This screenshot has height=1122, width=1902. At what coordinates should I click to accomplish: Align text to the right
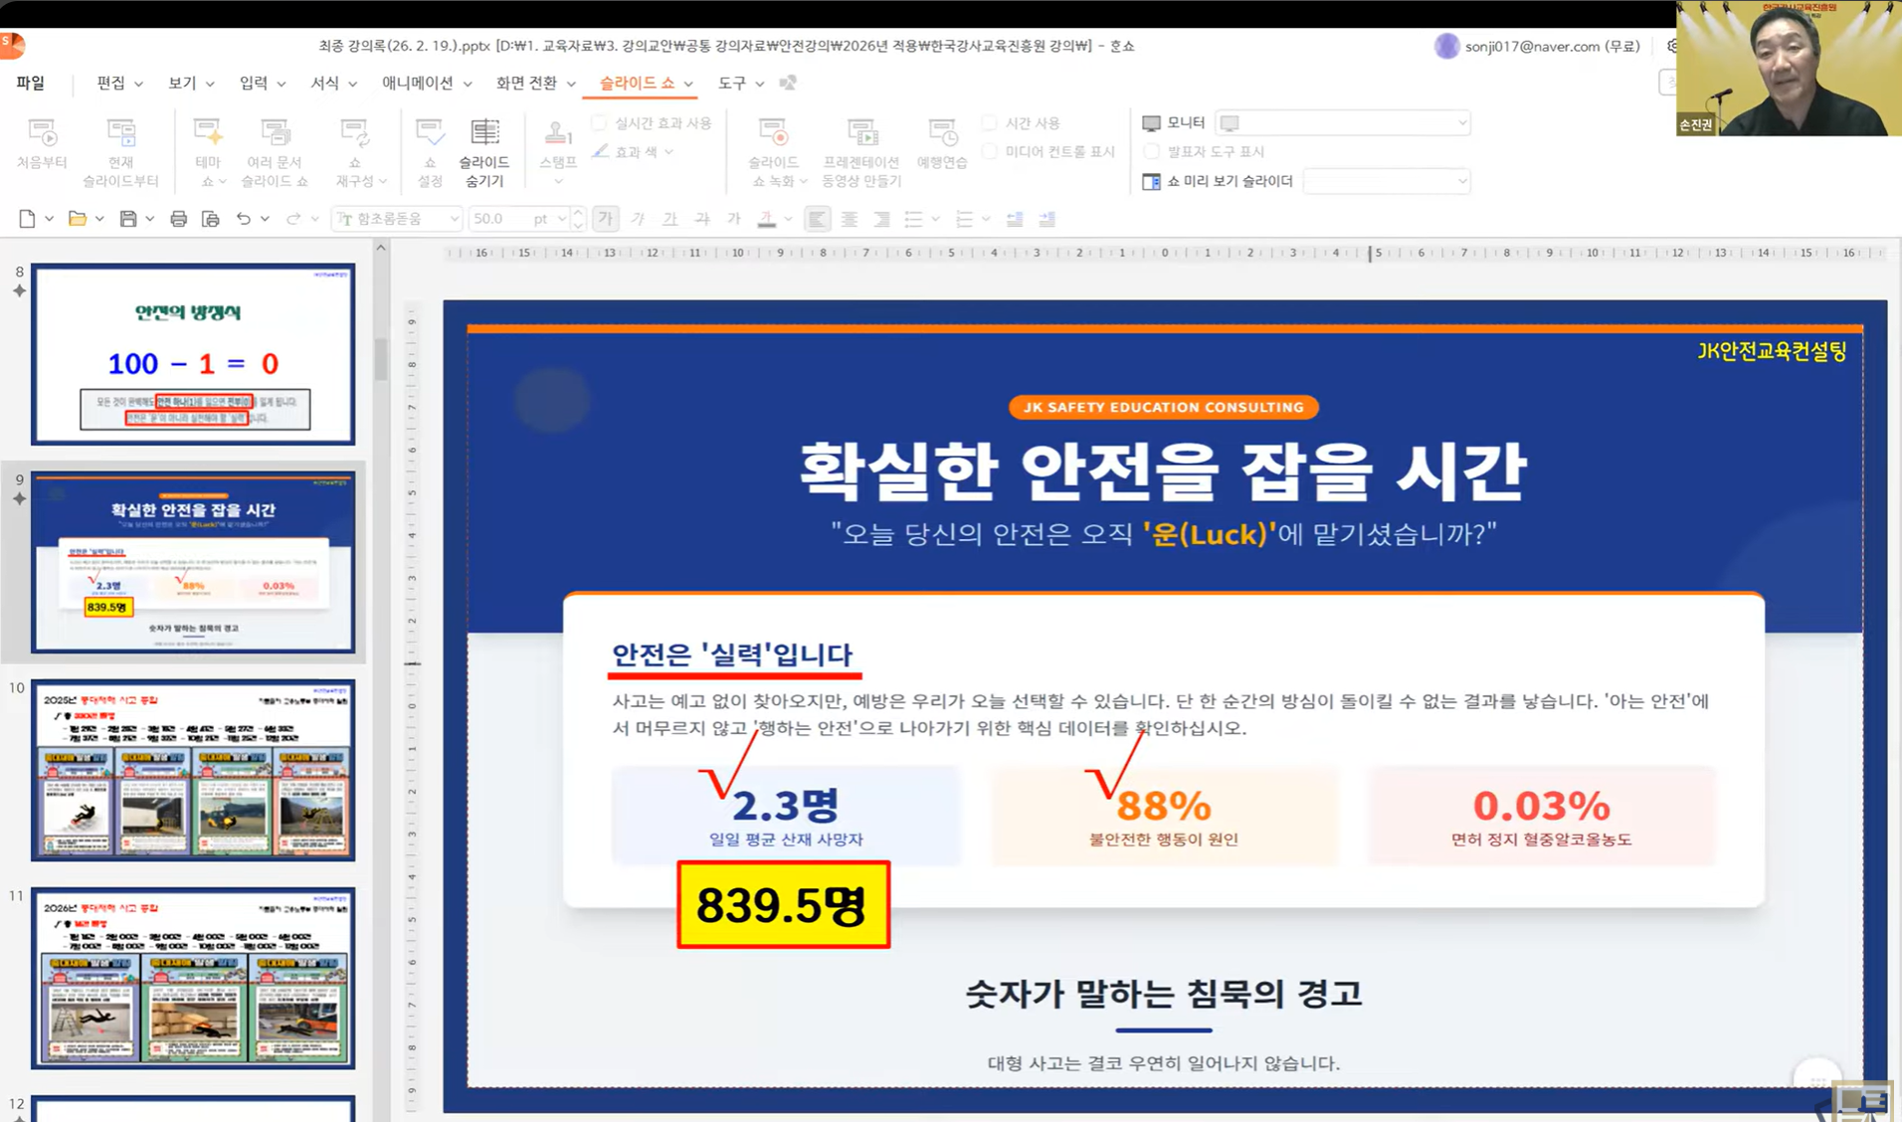(x=881, y=219)
